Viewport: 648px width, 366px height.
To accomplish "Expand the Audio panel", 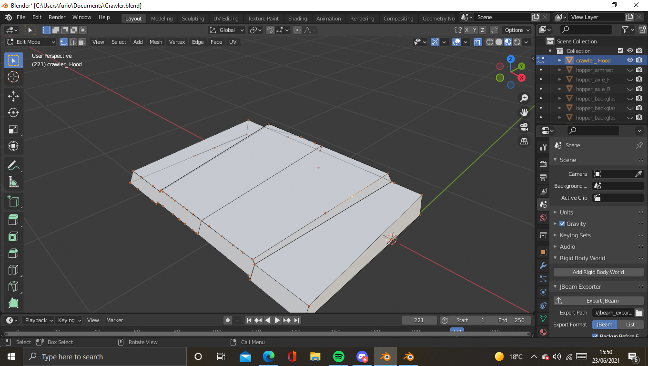I will [567, 246].
